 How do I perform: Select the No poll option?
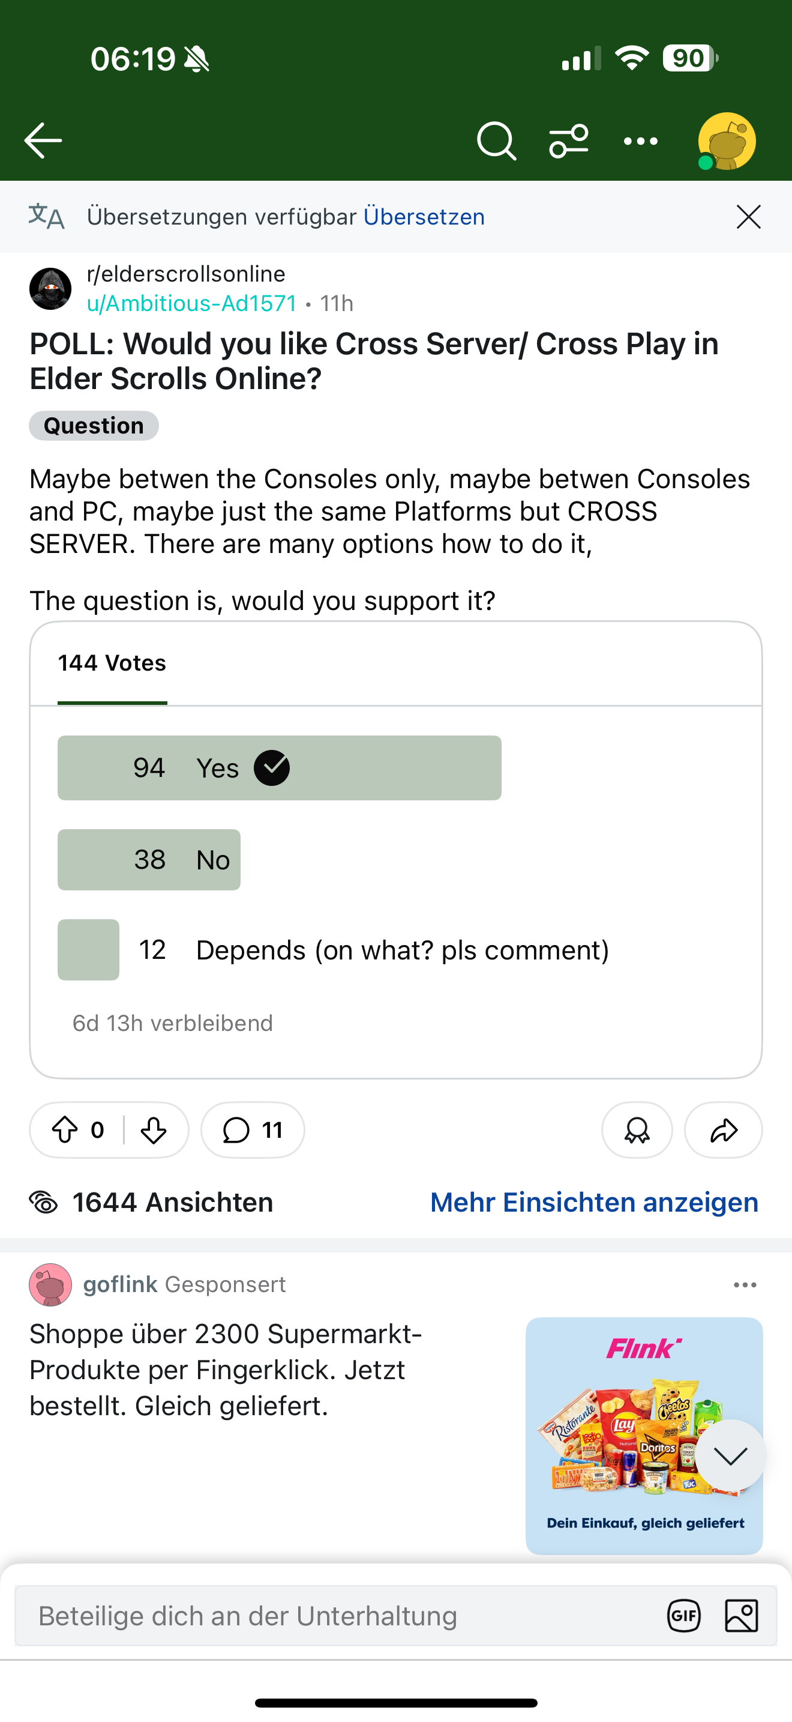click(149, 860)
